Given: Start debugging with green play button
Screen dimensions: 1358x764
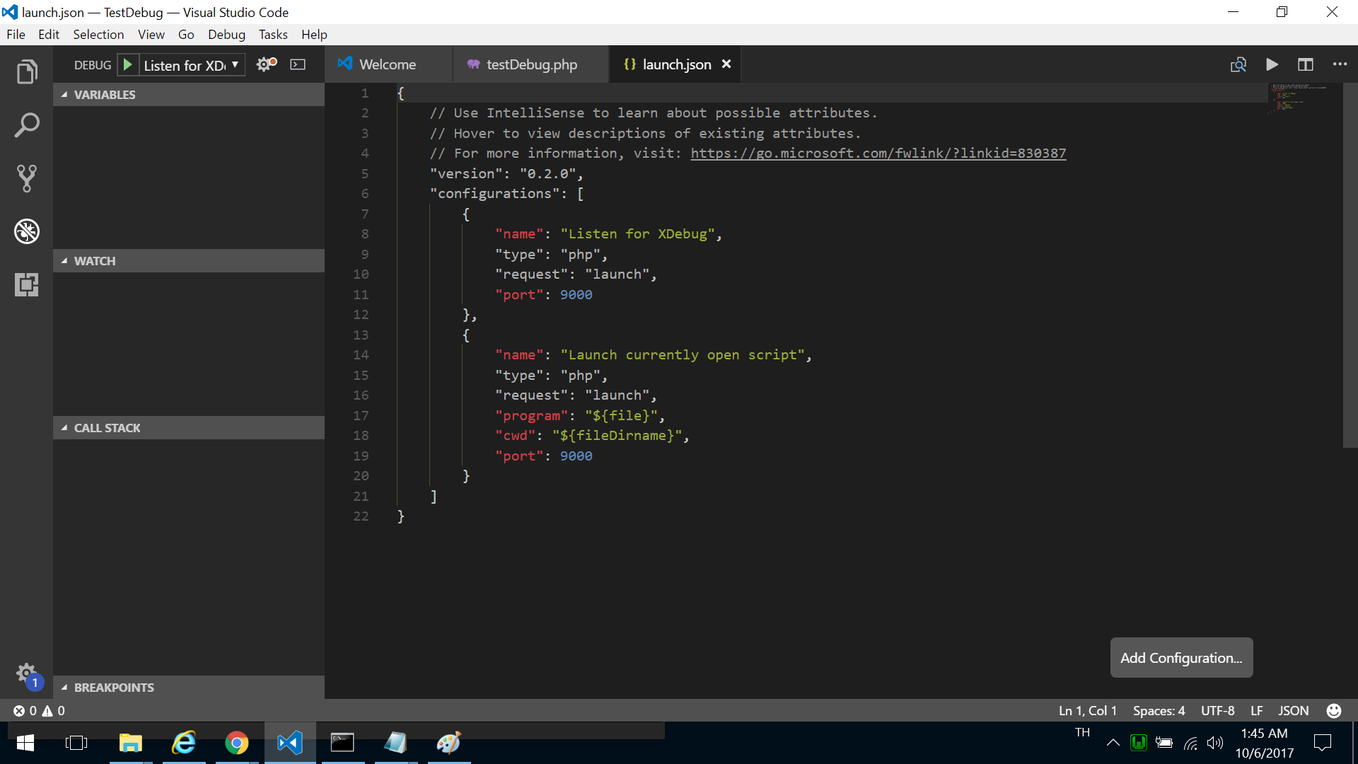Looking at the screenshot, I should click(127, 64).
